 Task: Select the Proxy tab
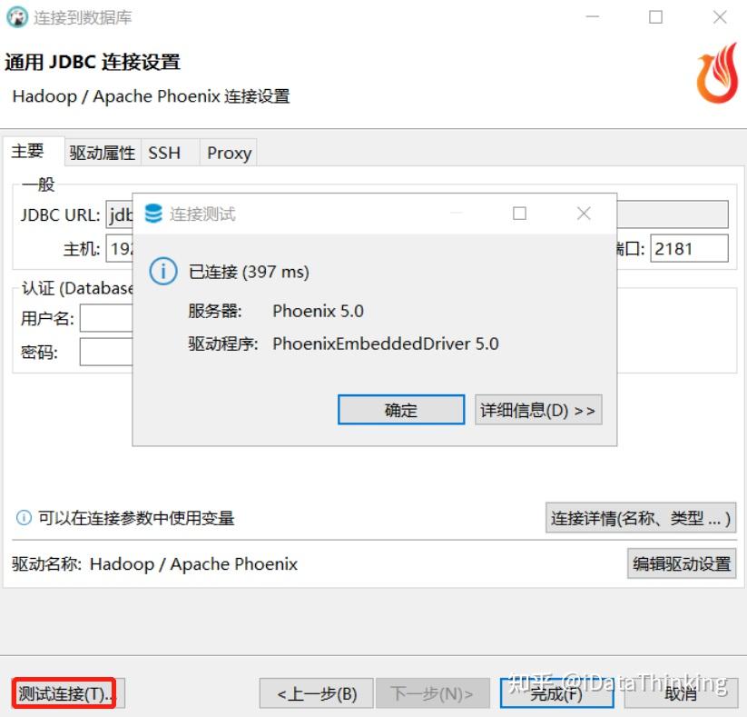click(x=229, y=153)
